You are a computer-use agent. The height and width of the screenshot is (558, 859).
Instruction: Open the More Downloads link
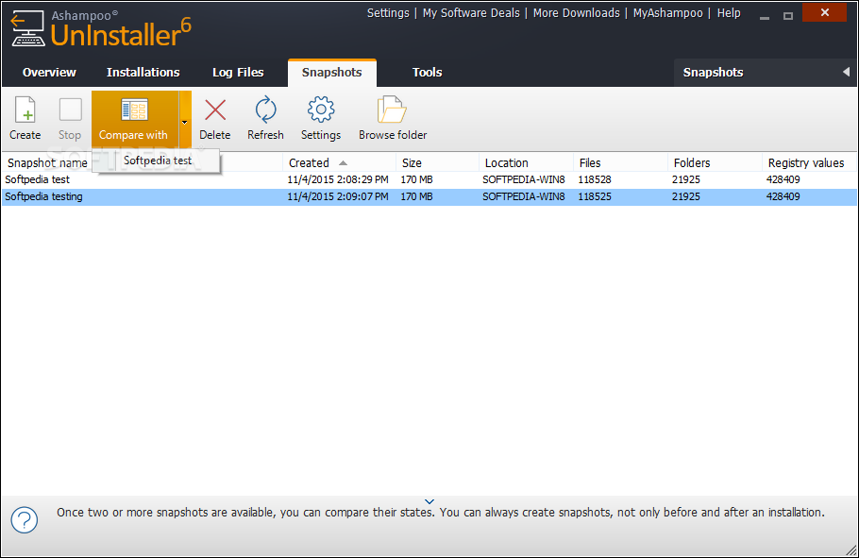[577, 13]
